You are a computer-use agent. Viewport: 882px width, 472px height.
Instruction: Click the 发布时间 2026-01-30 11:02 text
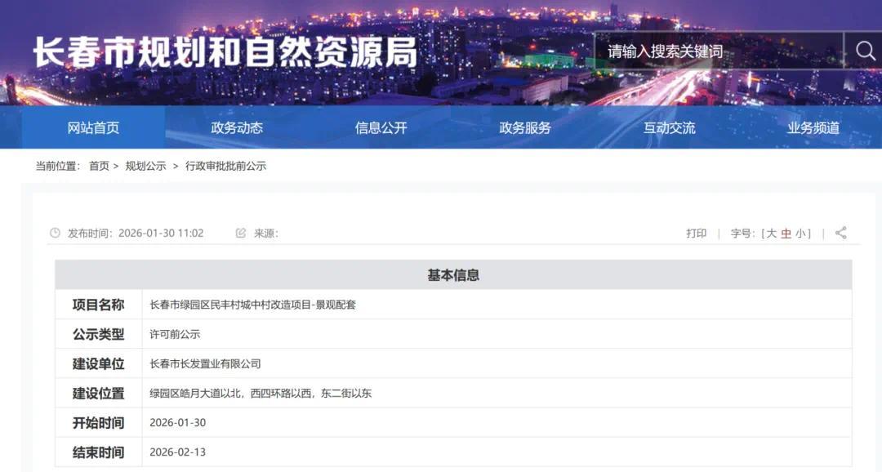(136, 233)
